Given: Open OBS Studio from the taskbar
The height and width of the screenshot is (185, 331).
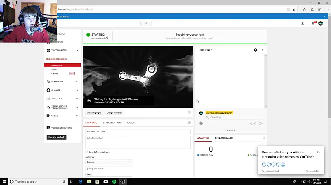Looking at the screenshot, I should (x=123, y=181).
